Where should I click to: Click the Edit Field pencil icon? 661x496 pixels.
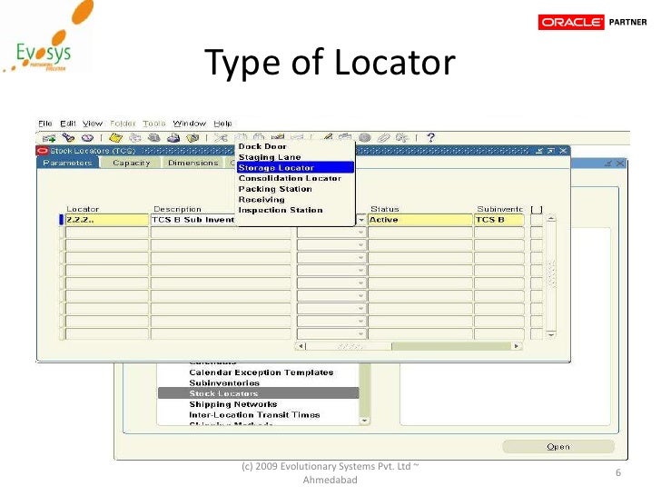(328, 137)
